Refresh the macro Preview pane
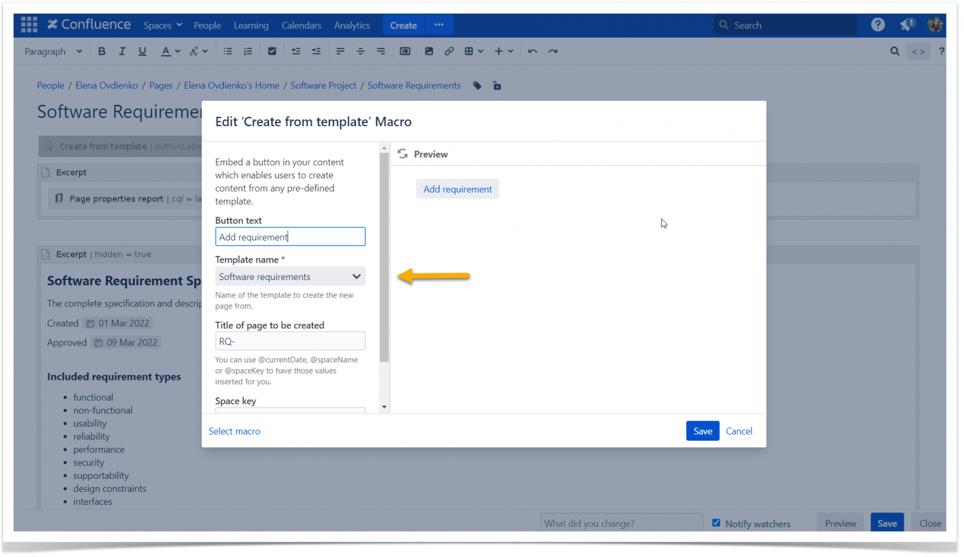Viewport: 964px width, 557px height. [402, 153]
